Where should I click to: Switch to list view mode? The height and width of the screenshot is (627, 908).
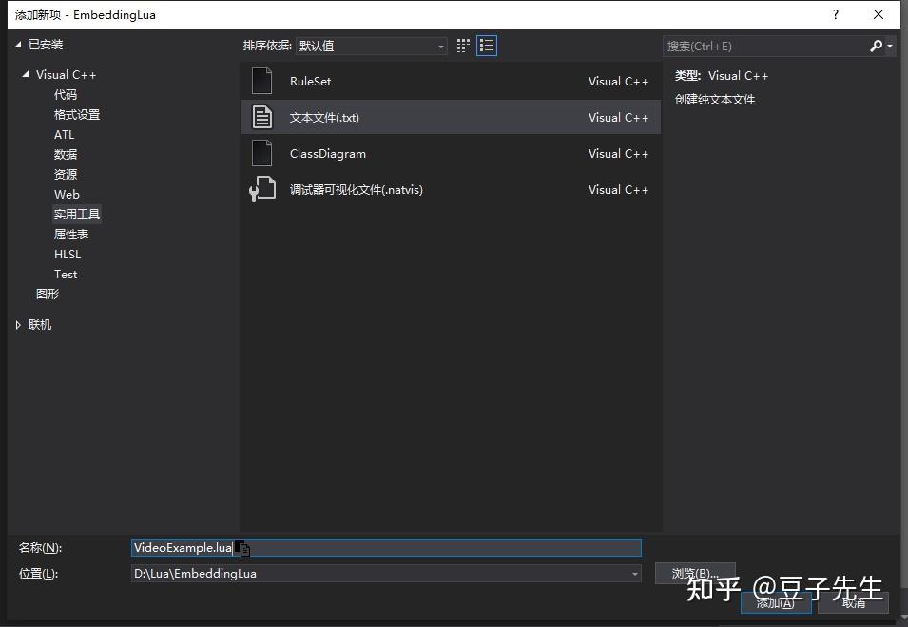click(487, 45)
